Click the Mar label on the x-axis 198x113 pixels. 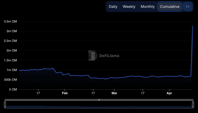(114, 93)
